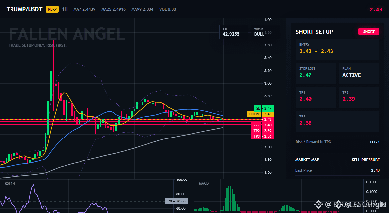Click the pink SHORT button

tap(369, 32)
